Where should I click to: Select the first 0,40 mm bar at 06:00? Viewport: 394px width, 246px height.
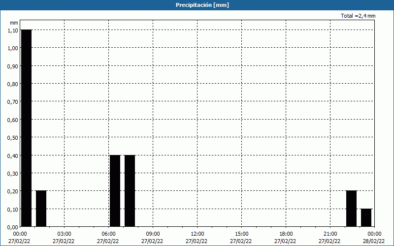tap(115, 191)
